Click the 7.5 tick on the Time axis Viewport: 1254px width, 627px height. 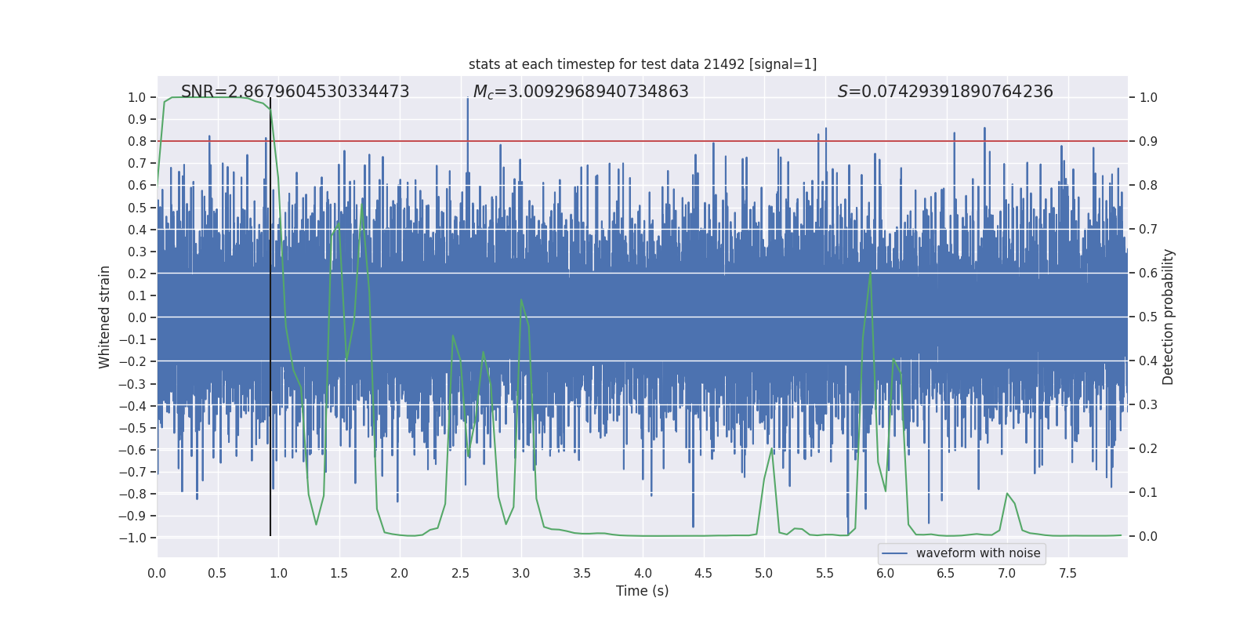pyautogui.click(x=1067, y=574)
